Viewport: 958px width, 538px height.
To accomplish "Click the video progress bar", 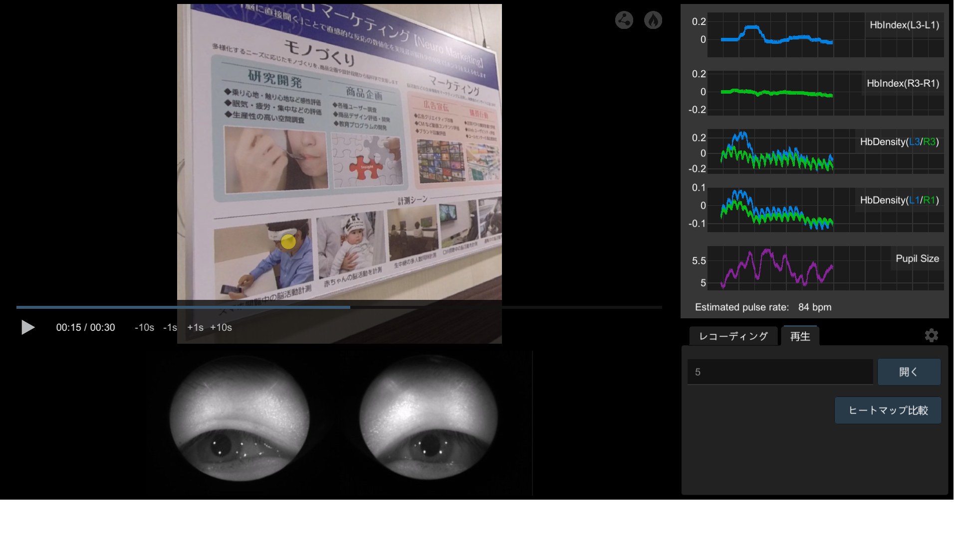I will tap(339, 307).
